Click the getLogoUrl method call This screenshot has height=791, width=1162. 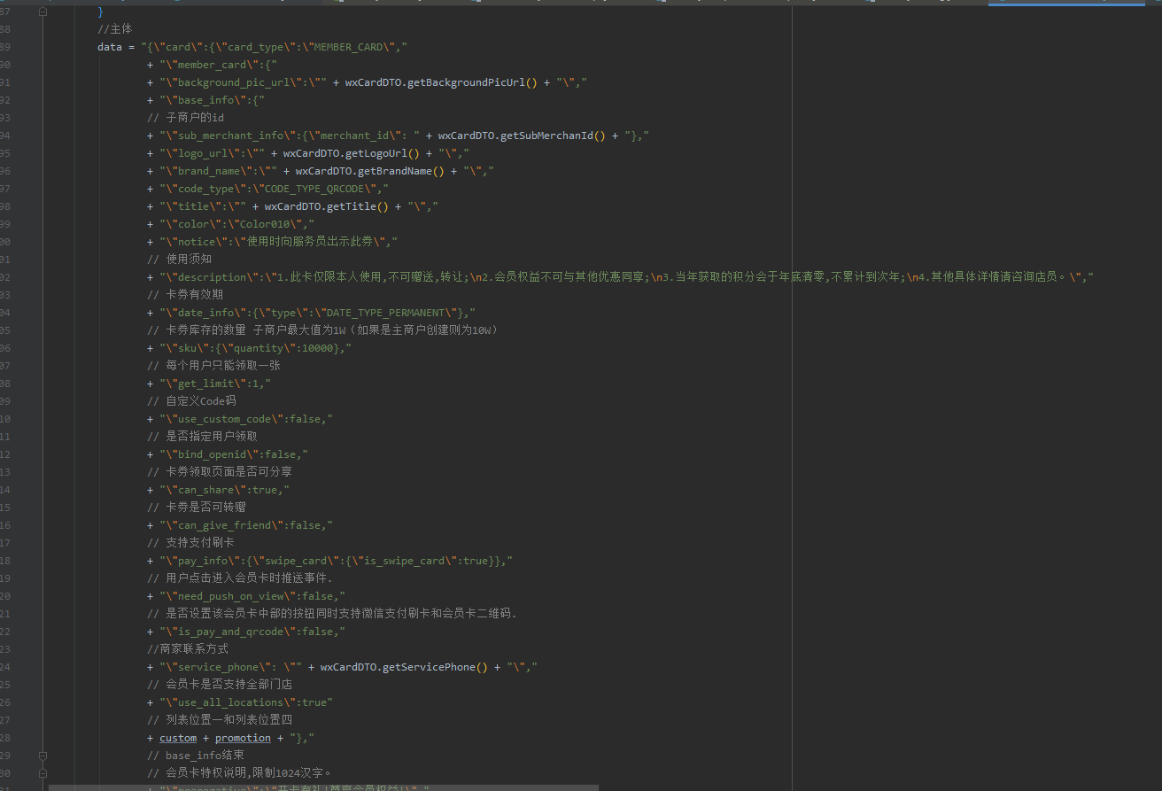click(x=376, y=153)
